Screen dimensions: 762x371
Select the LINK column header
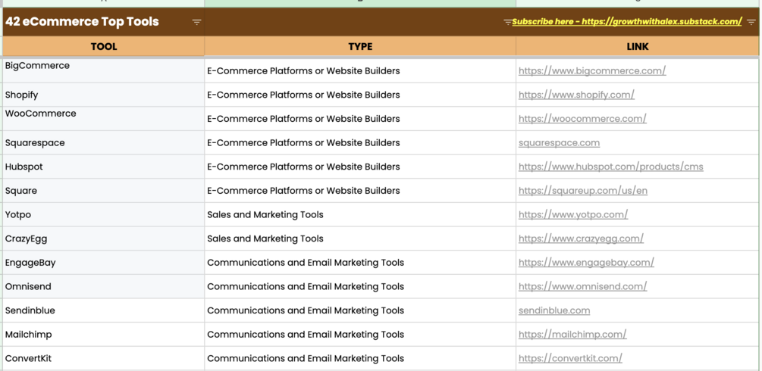tap(637, 47)
